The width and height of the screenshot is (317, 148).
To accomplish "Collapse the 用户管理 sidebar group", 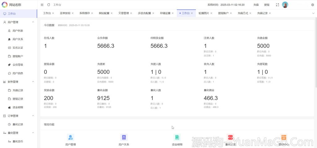I will click(33, 22).
